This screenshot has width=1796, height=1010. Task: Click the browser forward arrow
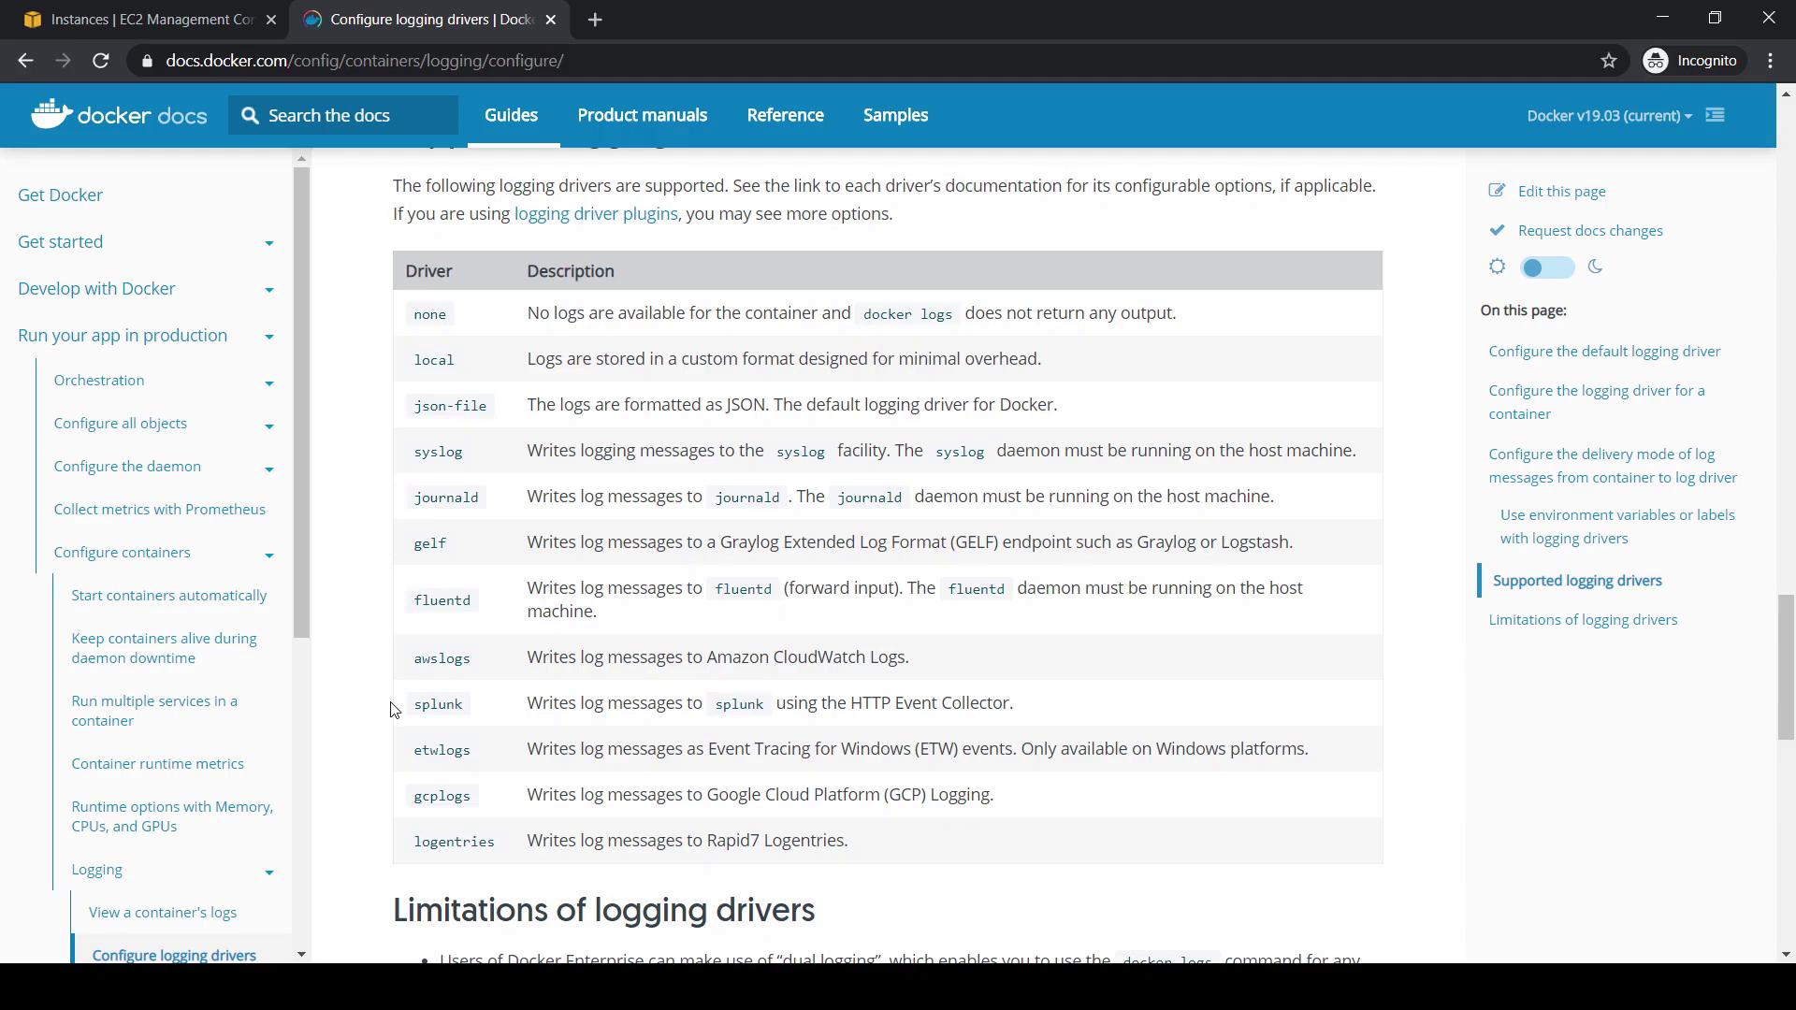point(63,61)
